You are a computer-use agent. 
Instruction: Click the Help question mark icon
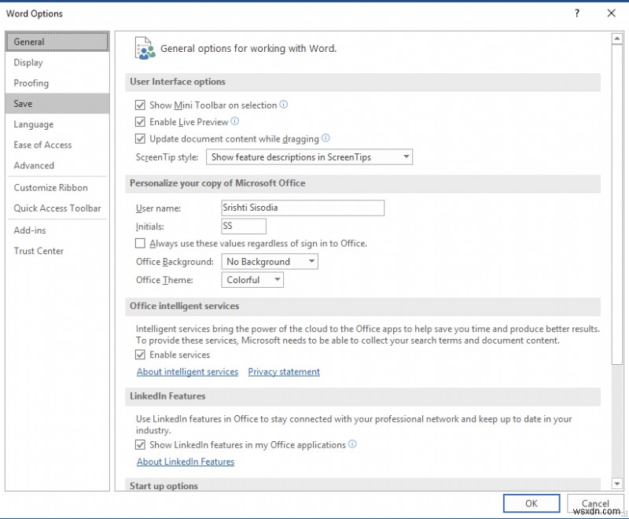[x=576, y=13]
